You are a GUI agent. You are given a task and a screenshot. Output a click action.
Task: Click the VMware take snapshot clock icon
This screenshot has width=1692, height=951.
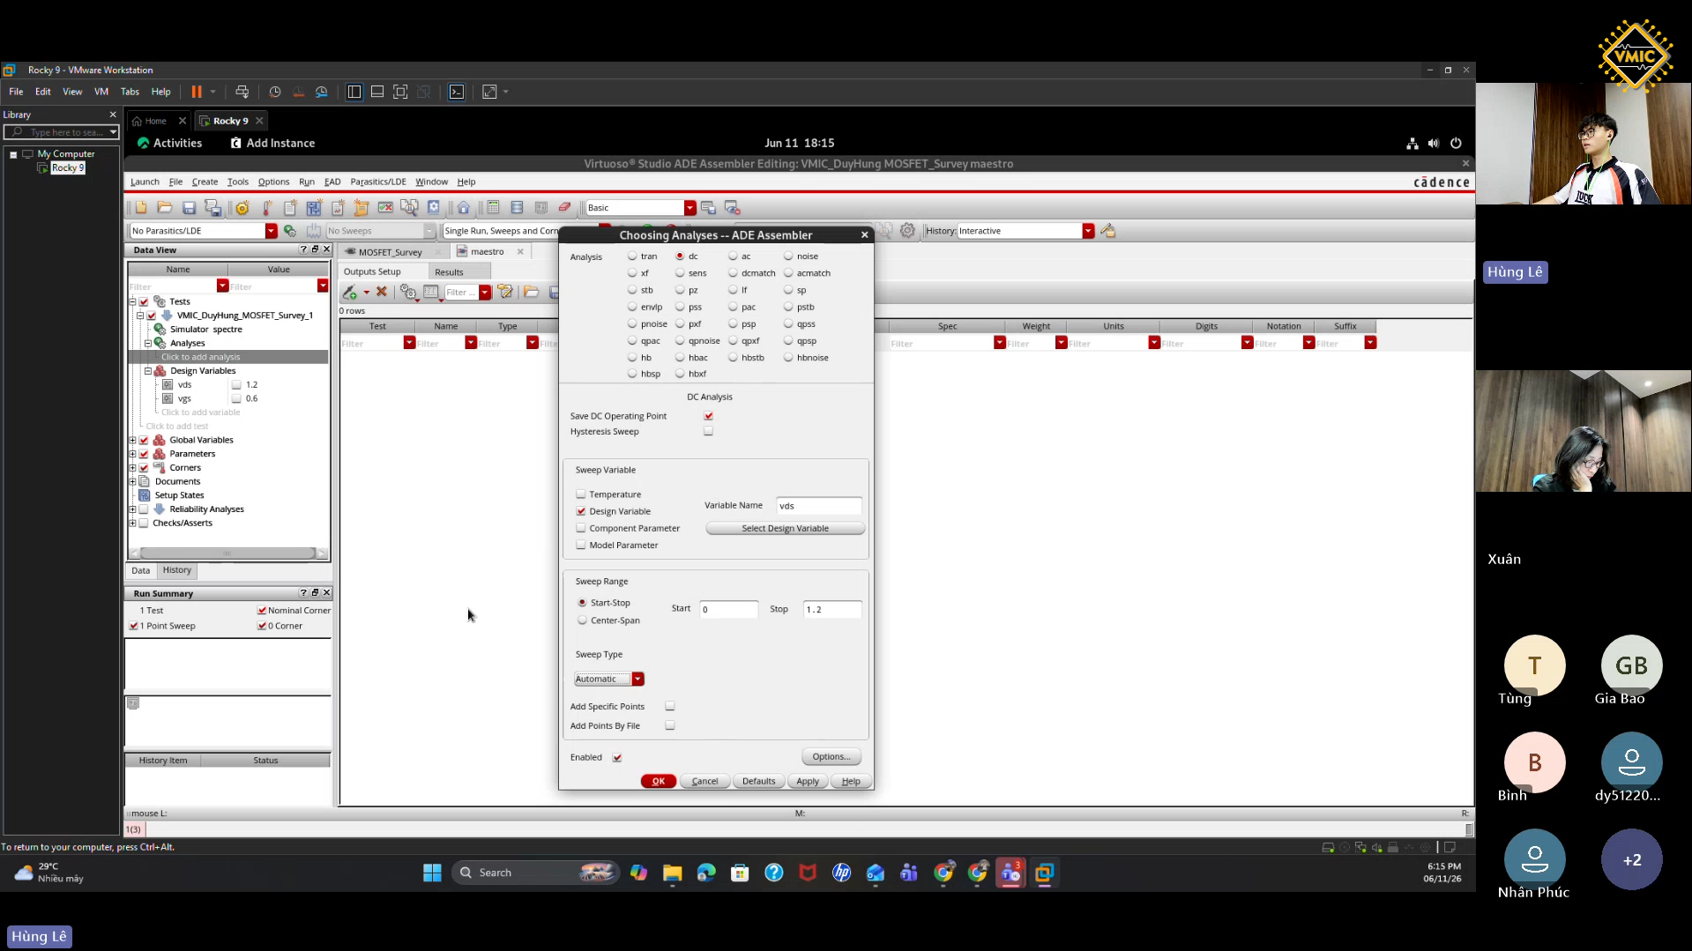(x=275, y=92)
